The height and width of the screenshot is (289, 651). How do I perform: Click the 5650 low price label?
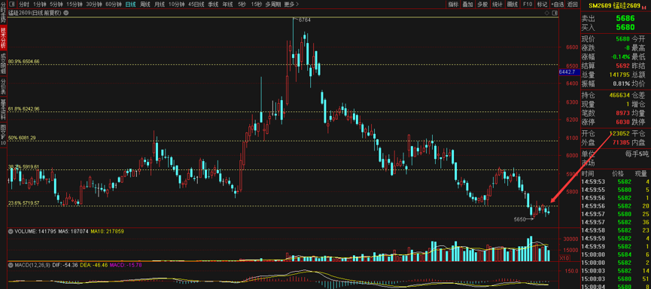coord(519,219)
